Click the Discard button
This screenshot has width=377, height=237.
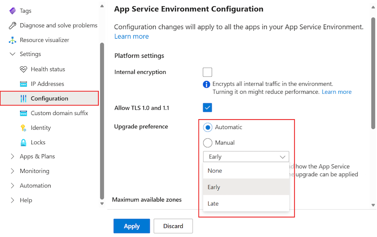(x=173, y=226)
